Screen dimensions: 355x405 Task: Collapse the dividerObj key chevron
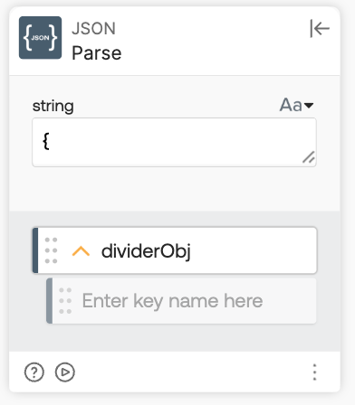(81, 251)
